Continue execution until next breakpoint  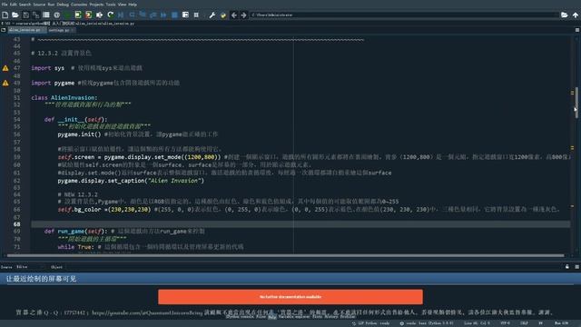163,15
